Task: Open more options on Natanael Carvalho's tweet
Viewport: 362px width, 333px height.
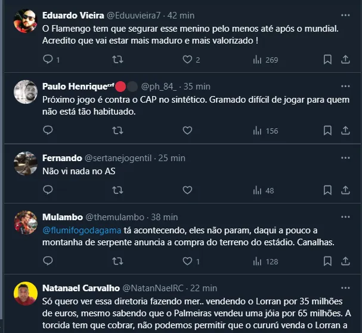Action: (x=345, y=288)
